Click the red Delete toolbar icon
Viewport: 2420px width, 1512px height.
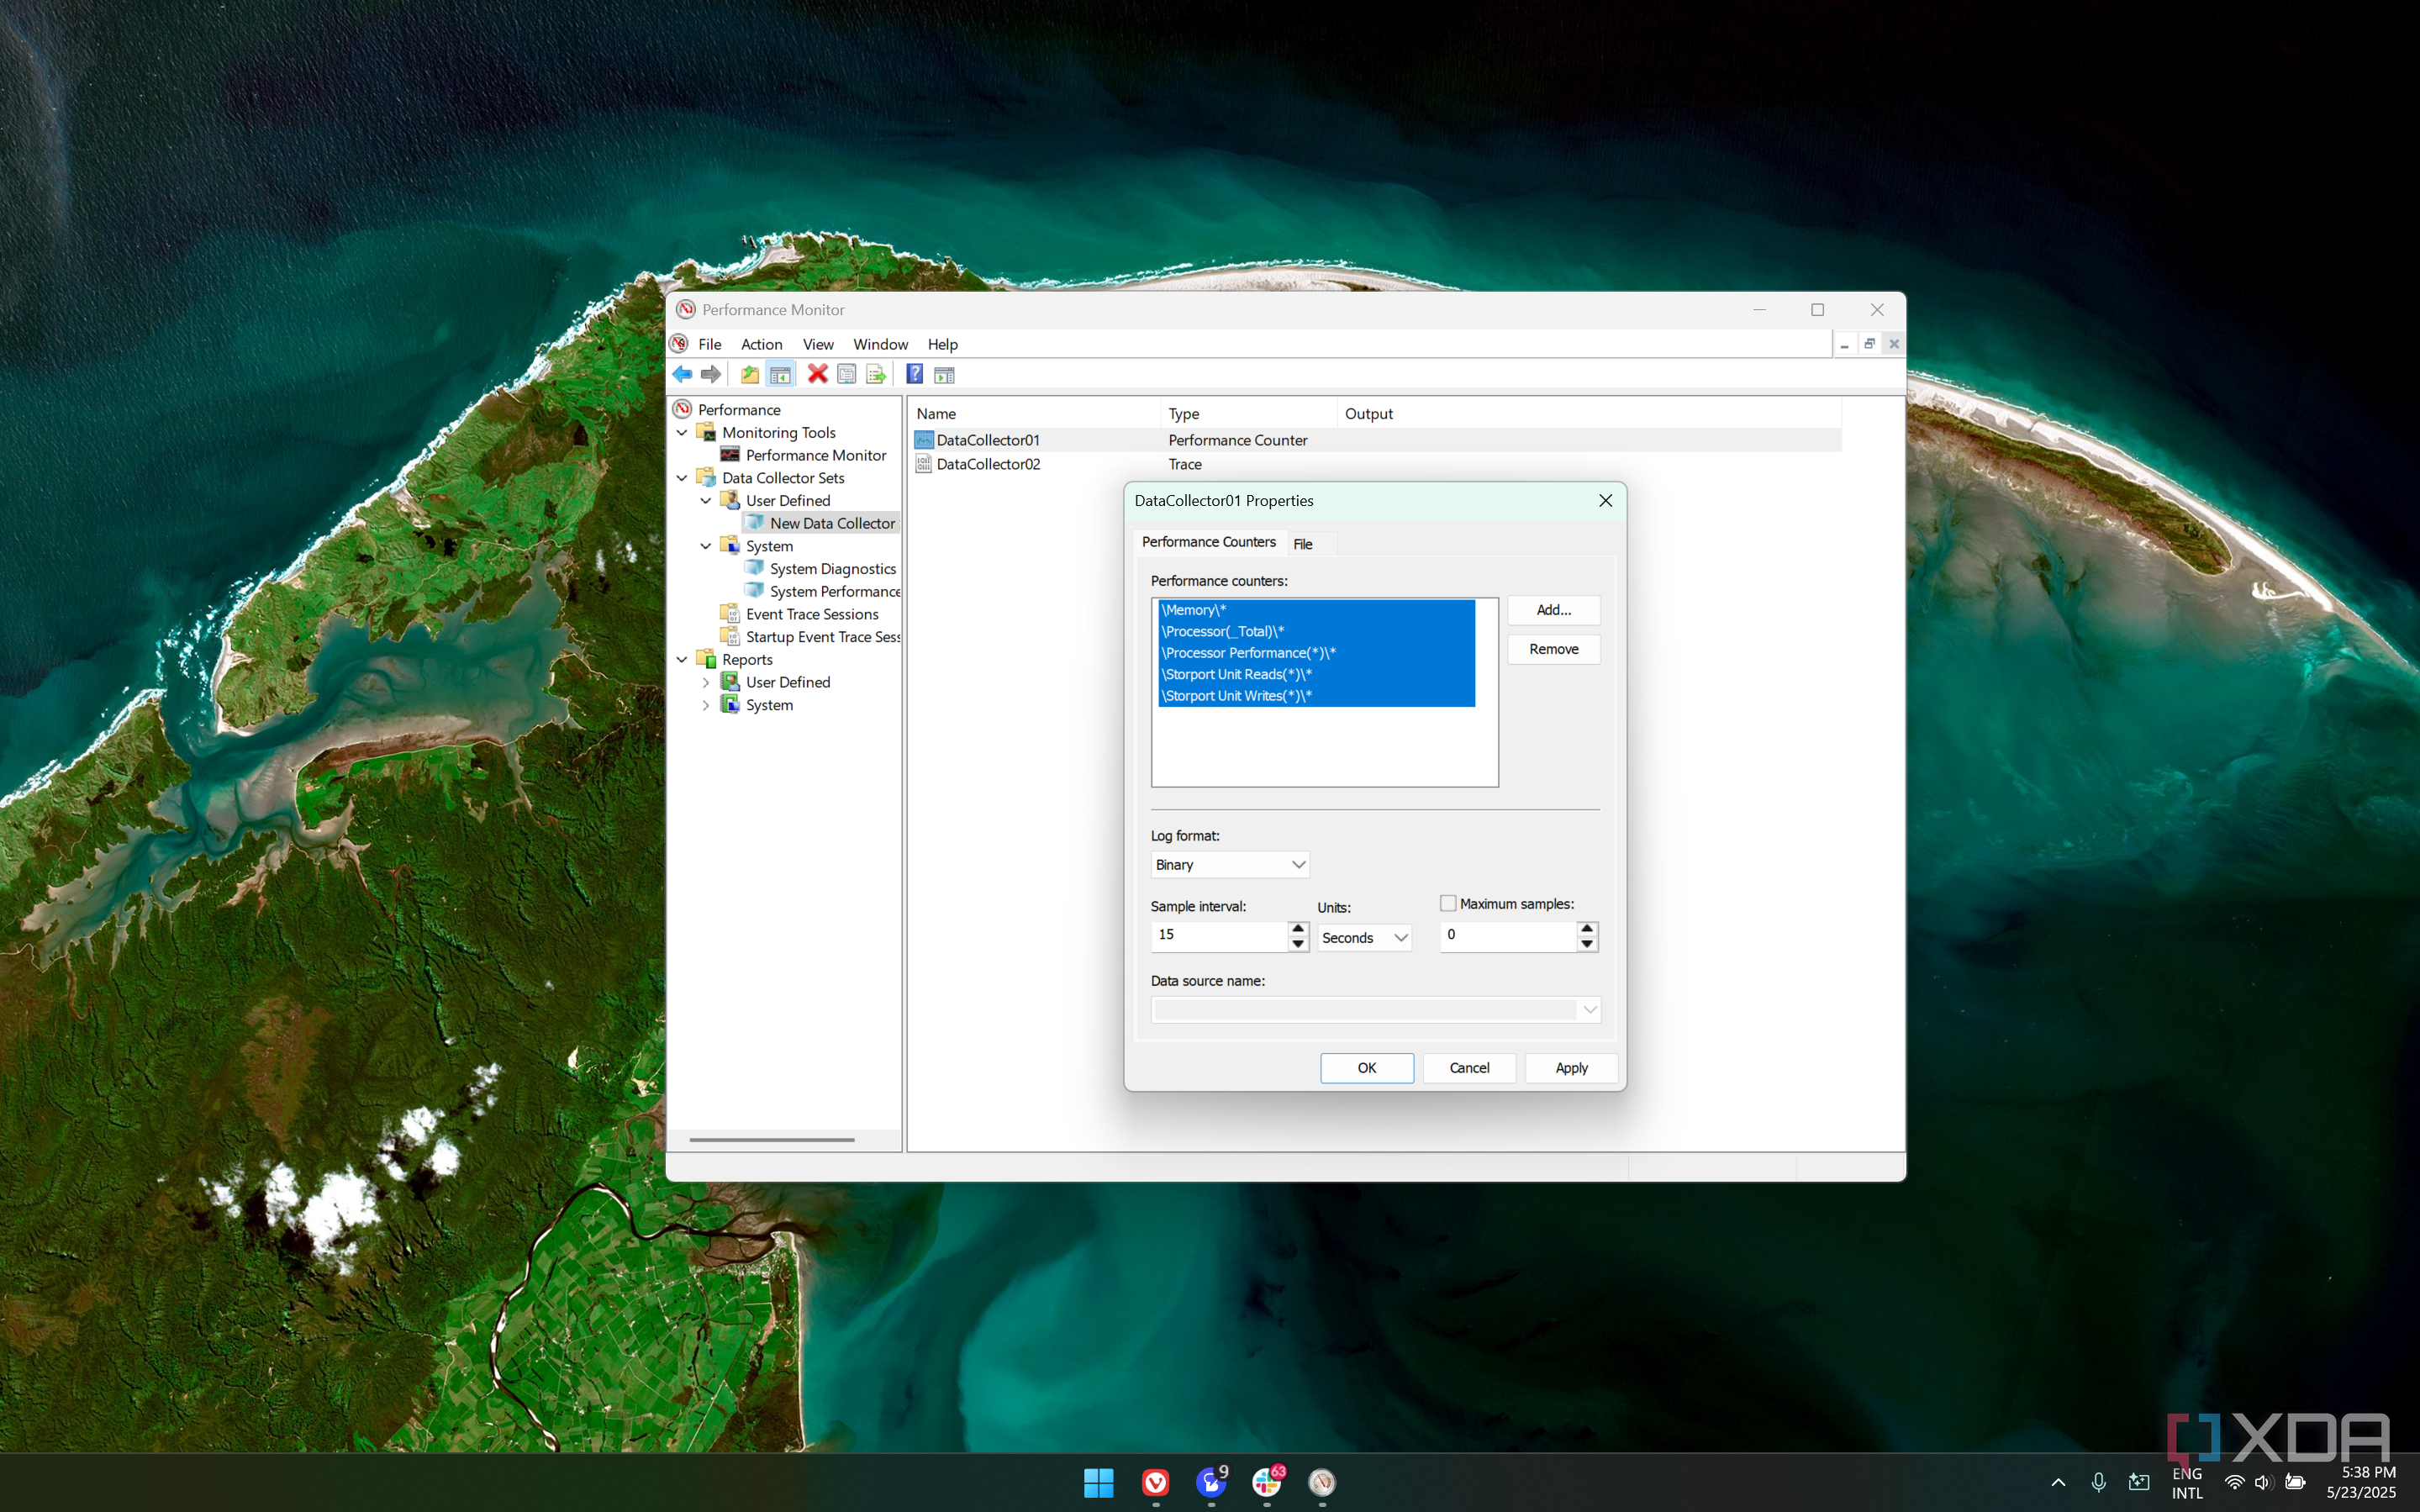pyautogui.click(x=817, y=374)
